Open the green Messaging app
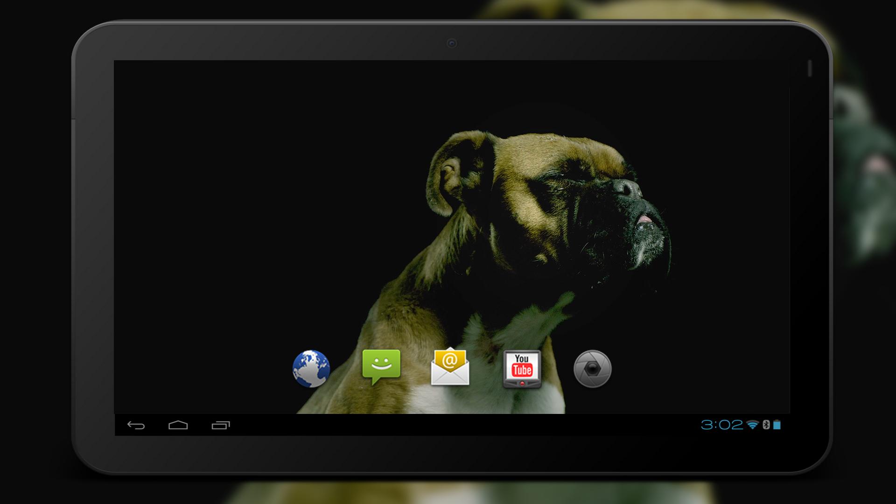 tap(381, 367)
